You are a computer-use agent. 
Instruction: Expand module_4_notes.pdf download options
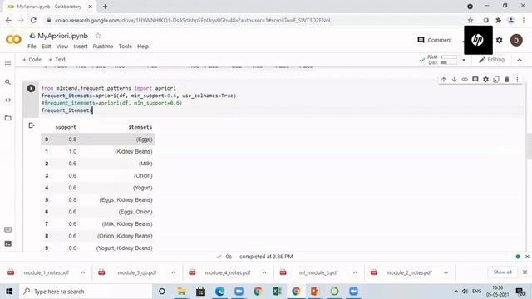coord(264,272)
